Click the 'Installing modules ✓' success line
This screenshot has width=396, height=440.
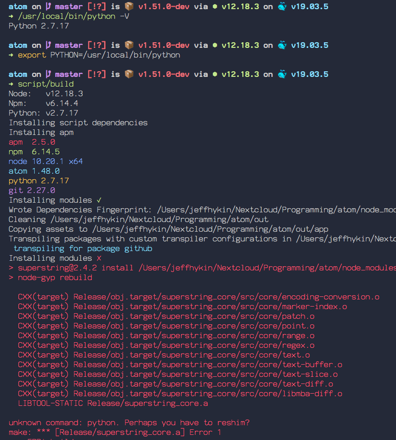55,200
